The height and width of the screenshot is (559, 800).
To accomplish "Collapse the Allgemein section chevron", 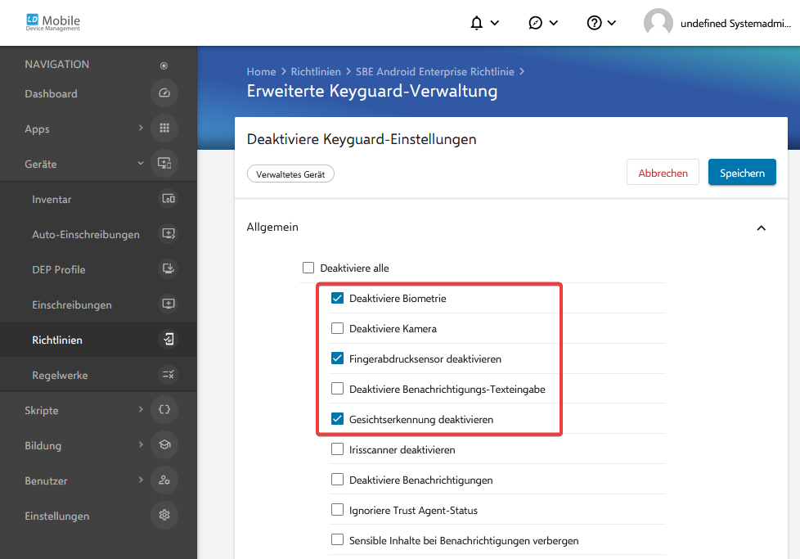I will pyautogui.click(x=762, y=228).
